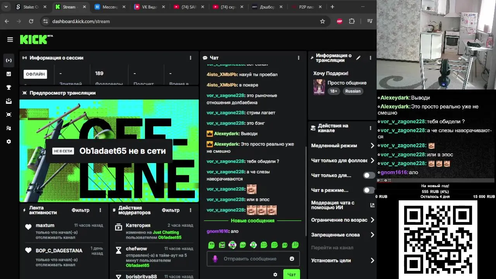Open three-dot menu of moderator actions
Image resolution: width=496 pixels, height=279 pixels.
point(190,210)
